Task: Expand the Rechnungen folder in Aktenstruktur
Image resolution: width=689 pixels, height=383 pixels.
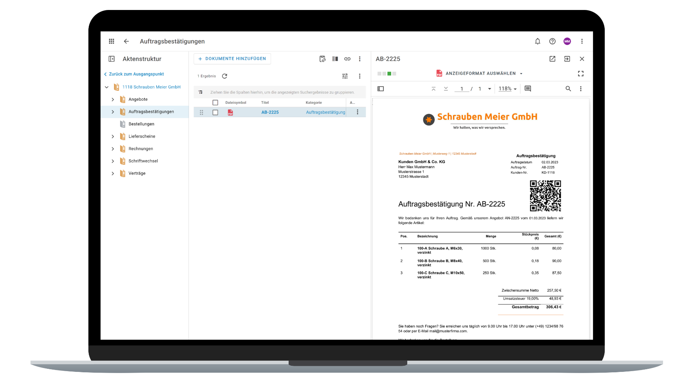Action: click(x=113, y=149)
